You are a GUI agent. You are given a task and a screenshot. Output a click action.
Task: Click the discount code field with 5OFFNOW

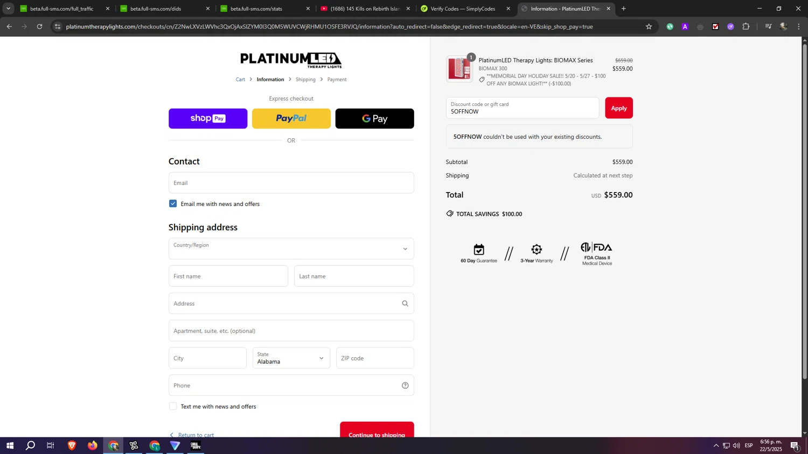(523, 108)
